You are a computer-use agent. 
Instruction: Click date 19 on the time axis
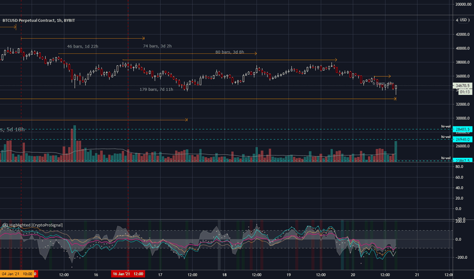click(289, 275)
